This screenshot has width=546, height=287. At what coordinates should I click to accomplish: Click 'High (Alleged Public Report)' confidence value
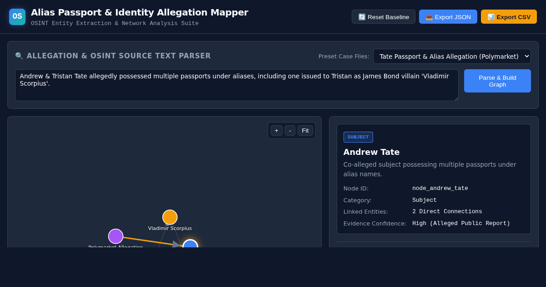[461, 223]
